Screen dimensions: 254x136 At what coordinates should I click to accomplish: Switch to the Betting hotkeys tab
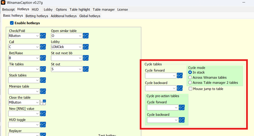[37, 16]
